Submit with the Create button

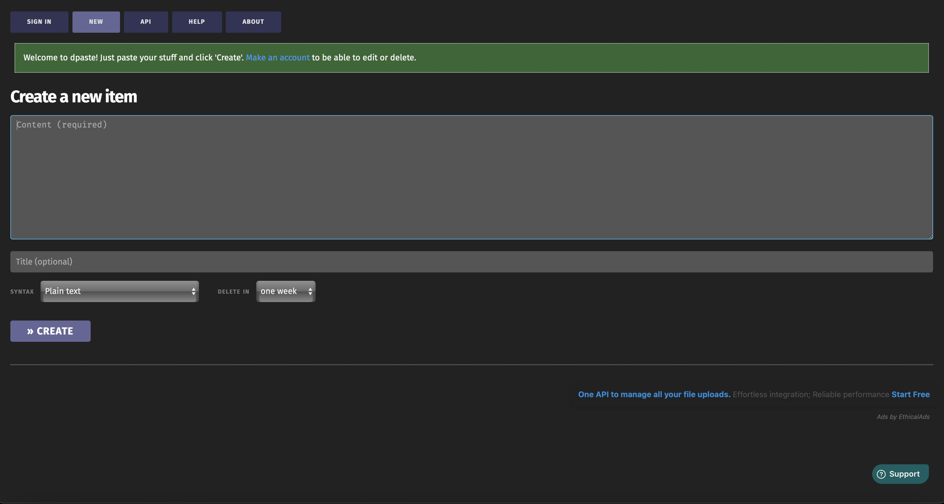tap(50, 331)
